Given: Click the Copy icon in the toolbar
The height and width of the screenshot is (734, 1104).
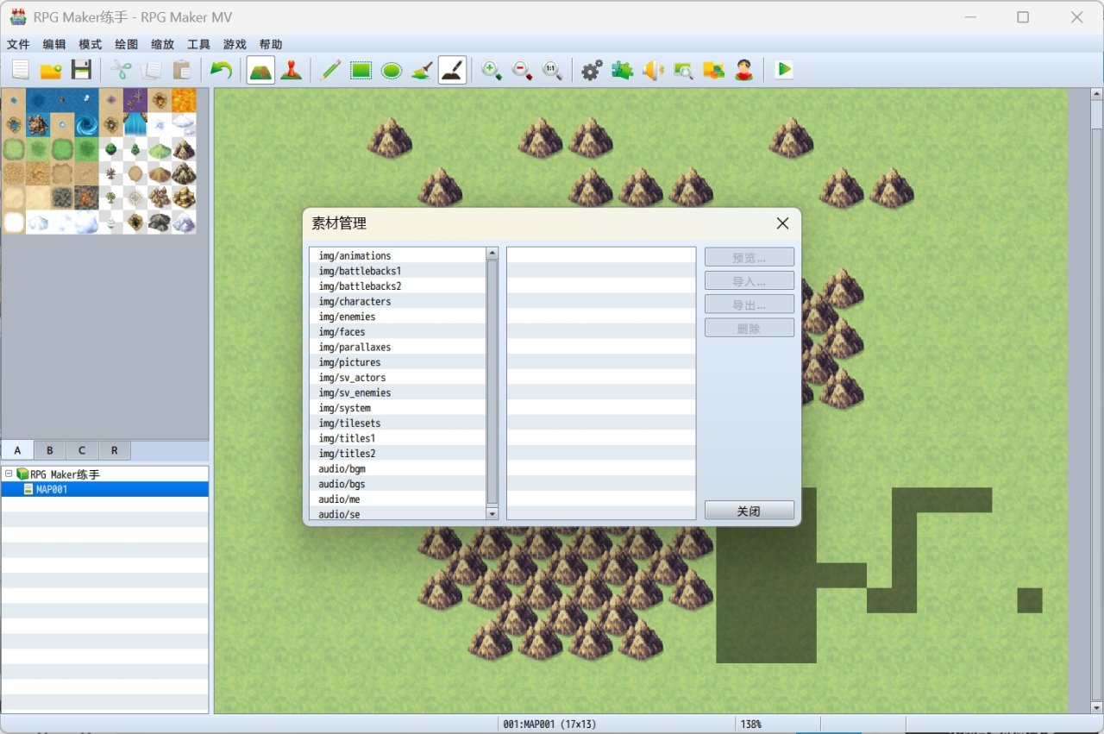Looking at the screenshot, I should tap(151, 70).
